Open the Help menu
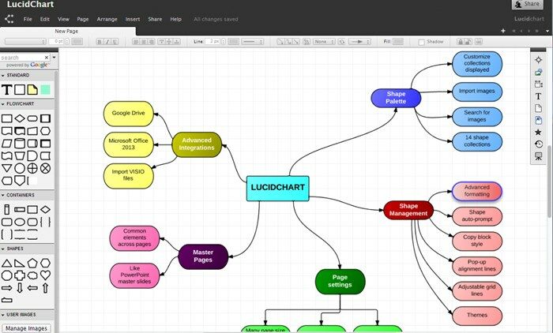This screenshot has height=333, width=553. [175, 20]
